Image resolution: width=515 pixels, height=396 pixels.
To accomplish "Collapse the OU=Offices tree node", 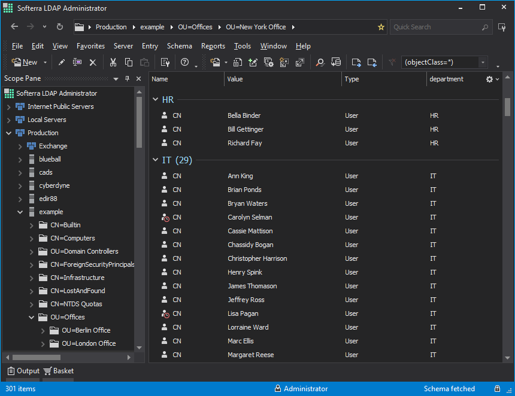I will click(32, 317).
